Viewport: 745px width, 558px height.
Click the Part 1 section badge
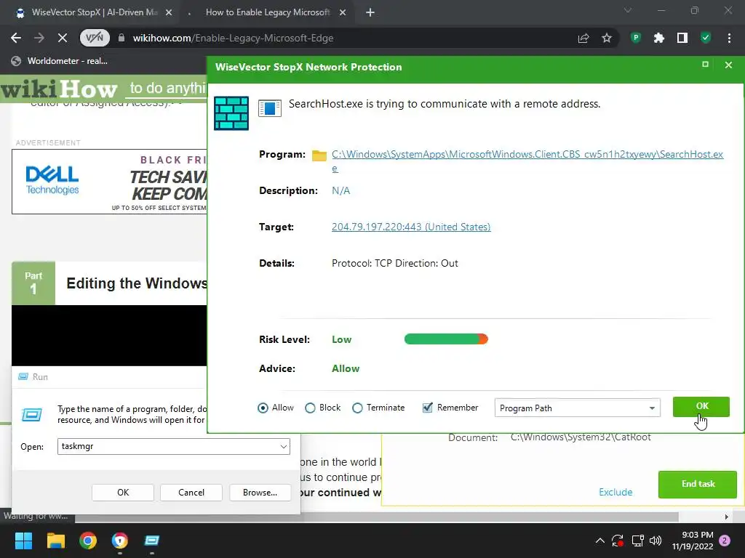tap(33, 283)
